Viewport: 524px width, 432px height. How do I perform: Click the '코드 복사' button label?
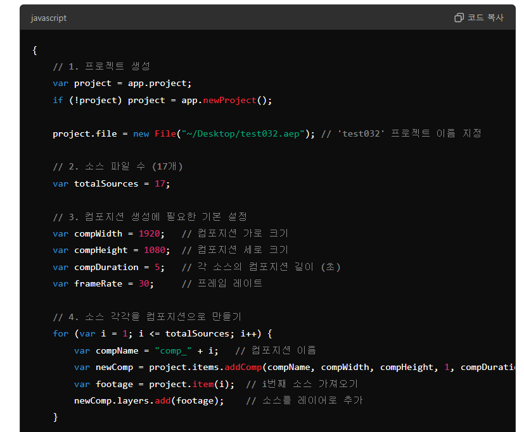click(485, 18)
